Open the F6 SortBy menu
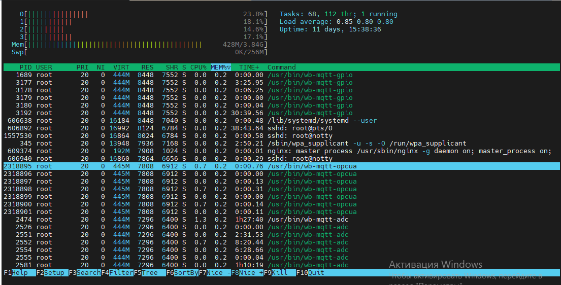Screen dimensions: 561x285 coord(182,272)
